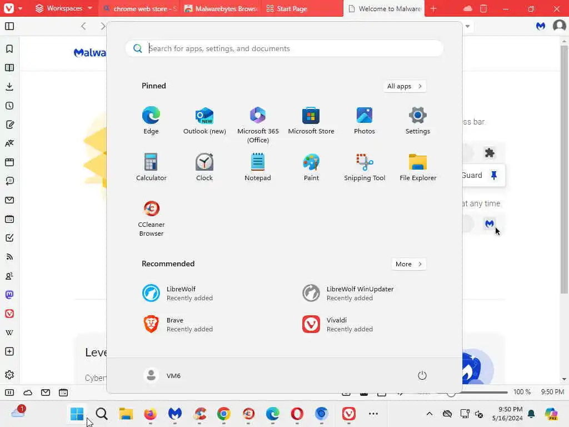Image resolution: width=569 pixels, height=427 pixels.
Task: Expand the Workspaces dropdown
Action: coord(64,8)
